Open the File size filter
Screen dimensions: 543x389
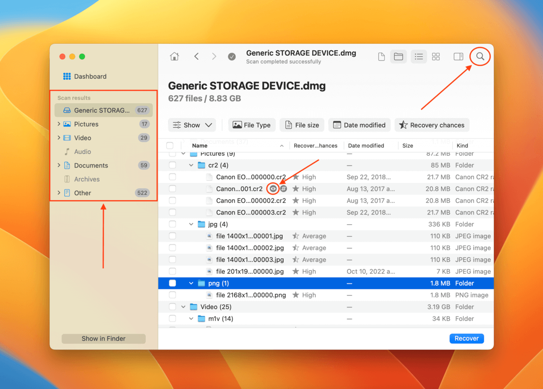[x=302, y=125]
